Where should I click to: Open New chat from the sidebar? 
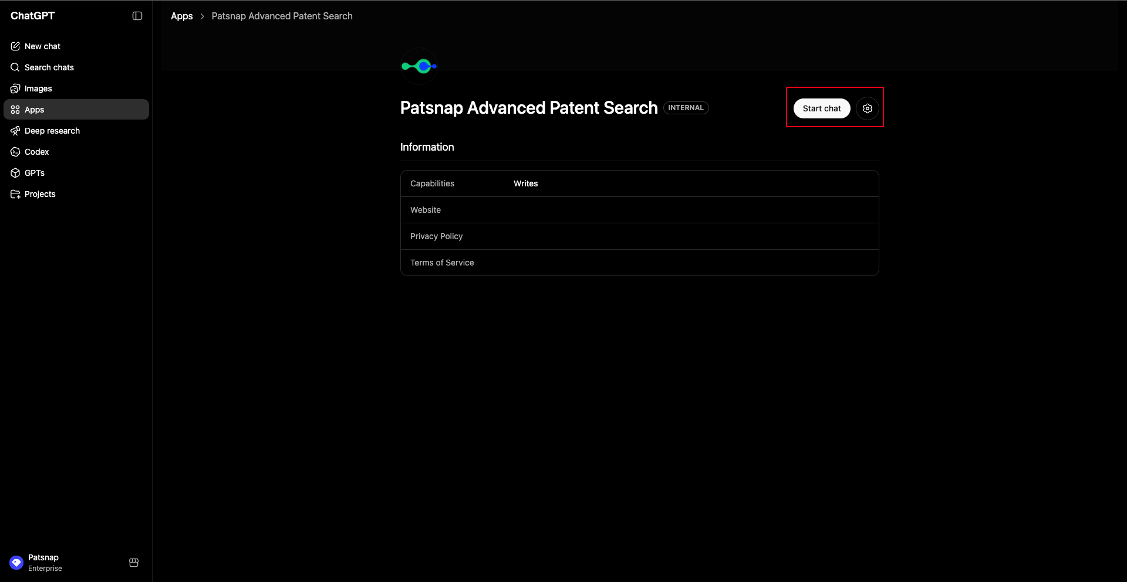(x=76, y=46)
